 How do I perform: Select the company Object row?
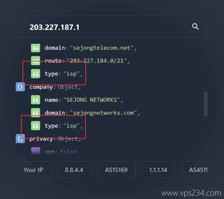(55, 87)
